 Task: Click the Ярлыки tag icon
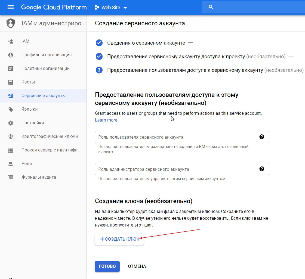[x=11, y=110]
